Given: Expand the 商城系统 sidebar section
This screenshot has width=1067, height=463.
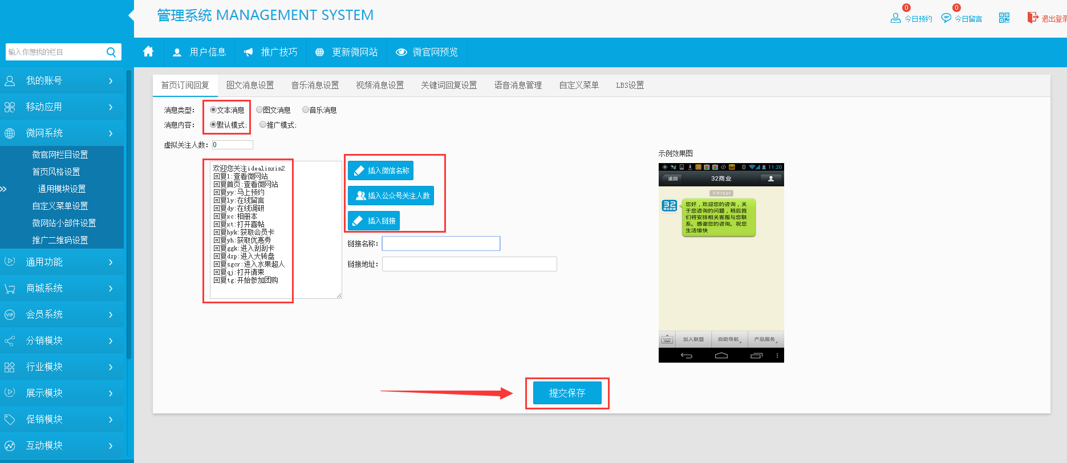Looking at the screenshot, I should click(x=62, y=289).
